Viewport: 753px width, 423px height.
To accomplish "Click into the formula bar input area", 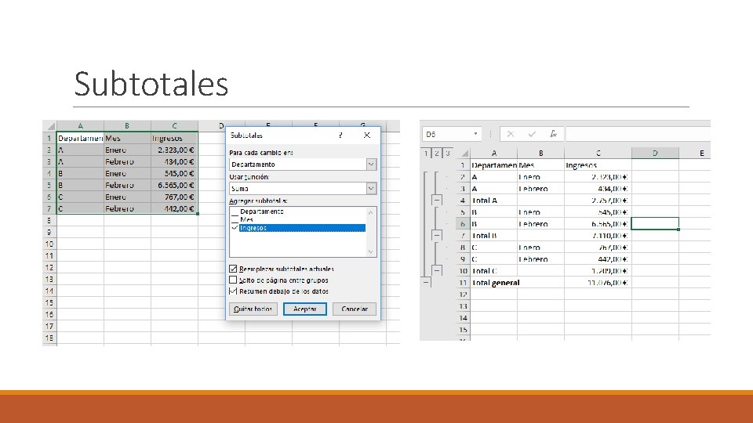I will (638, 134).
